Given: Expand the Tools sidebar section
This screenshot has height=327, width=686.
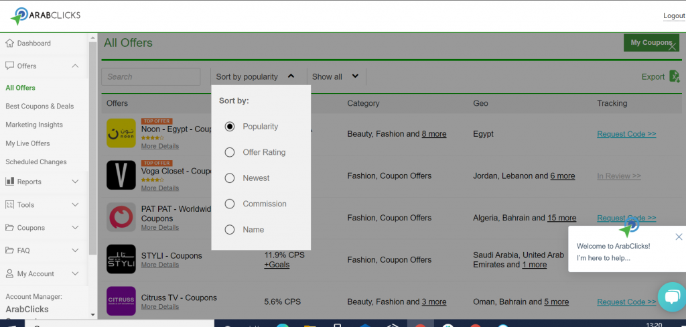Looking at the screenshot, I should click(x=75, y=204).
